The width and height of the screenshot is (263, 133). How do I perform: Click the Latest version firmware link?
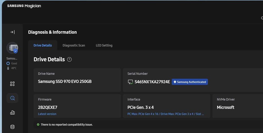pyautogui.click(x=47, y=114)
